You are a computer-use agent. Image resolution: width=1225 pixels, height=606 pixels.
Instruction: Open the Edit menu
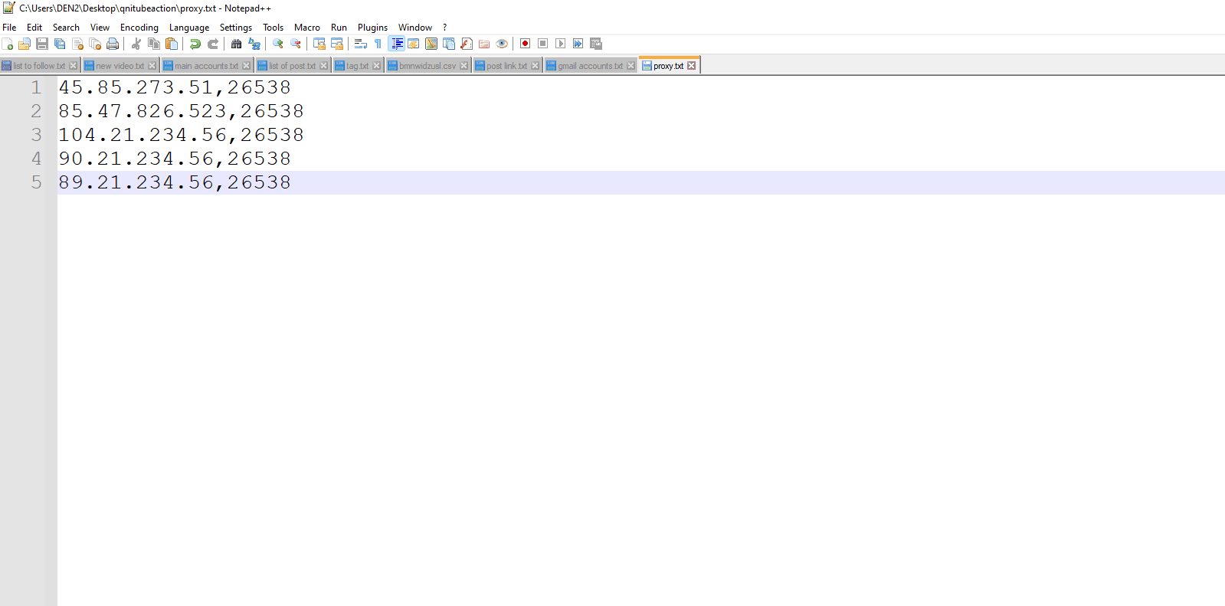[x=34, y=28]
